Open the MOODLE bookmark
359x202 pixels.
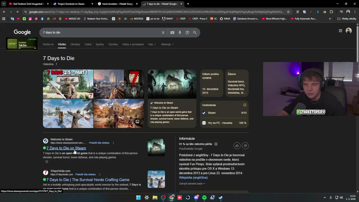(137, 19)
